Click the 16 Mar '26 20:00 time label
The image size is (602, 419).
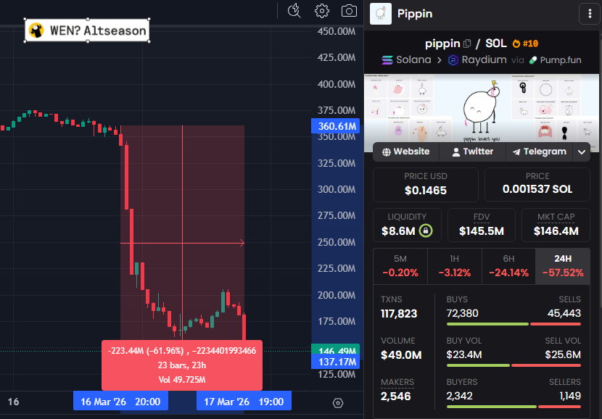pyautogui.click(x=120, y=402)
